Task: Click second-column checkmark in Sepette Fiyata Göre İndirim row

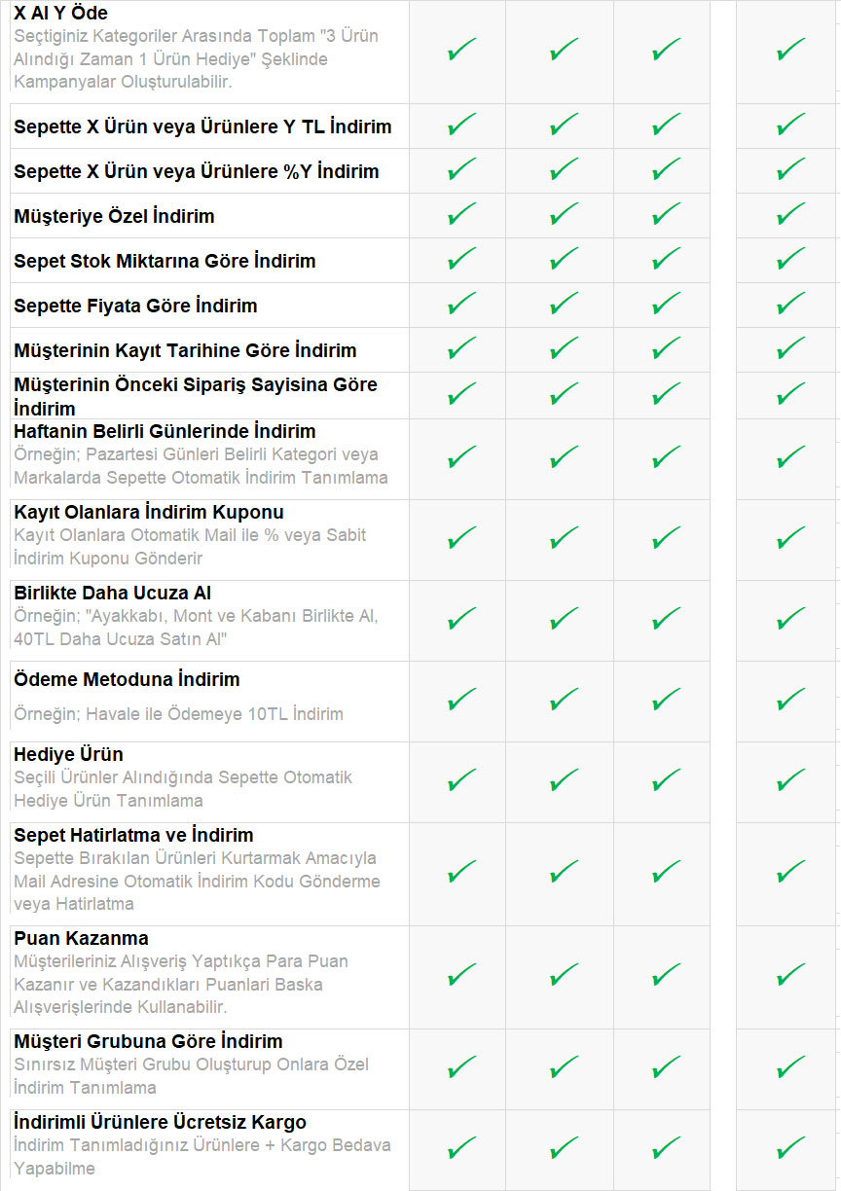Action: [563, 304]
